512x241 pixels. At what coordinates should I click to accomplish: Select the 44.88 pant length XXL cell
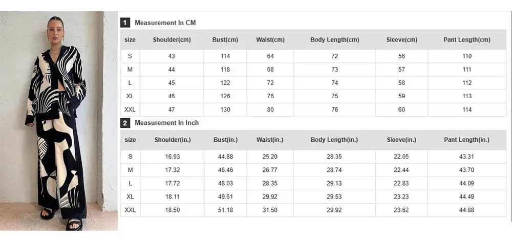coord(466,210)
